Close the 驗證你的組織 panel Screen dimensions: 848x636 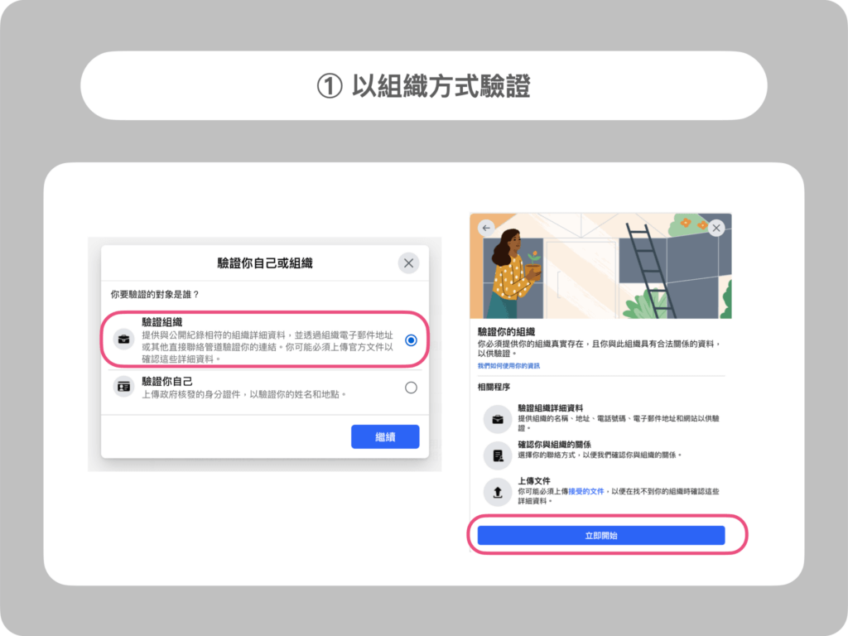(x=716, y=229)
